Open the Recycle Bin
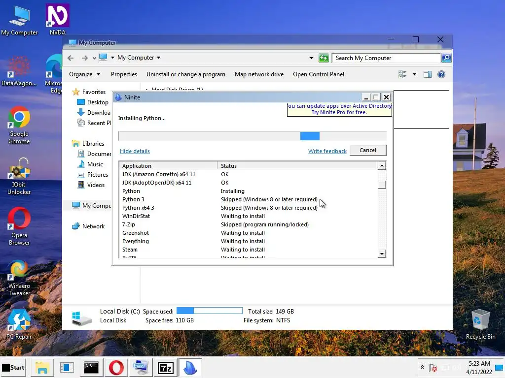This screenshot has width=505, height=378. coord(480,324)
